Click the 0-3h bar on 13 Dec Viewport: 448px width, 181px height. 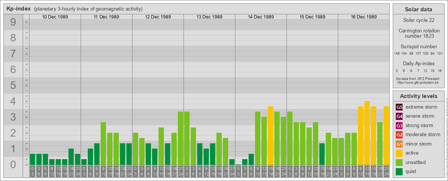click(x=187, y=138)
